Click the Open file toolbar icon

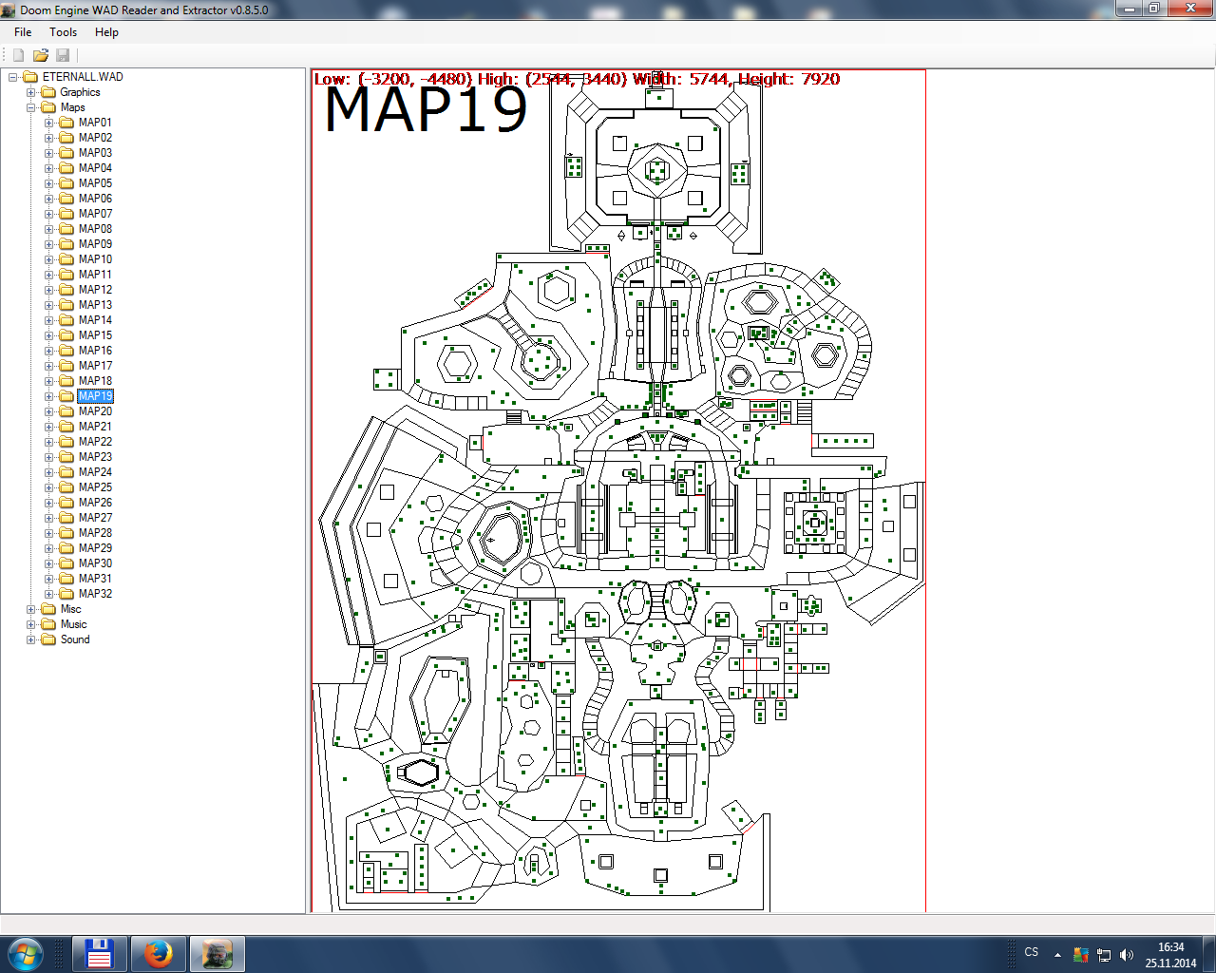tap(41, 55)
